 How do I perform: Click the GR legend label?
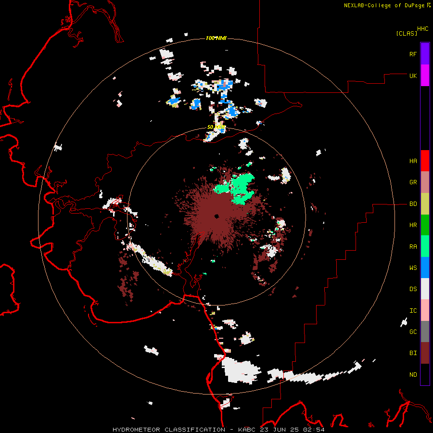(x=413, y=182)
